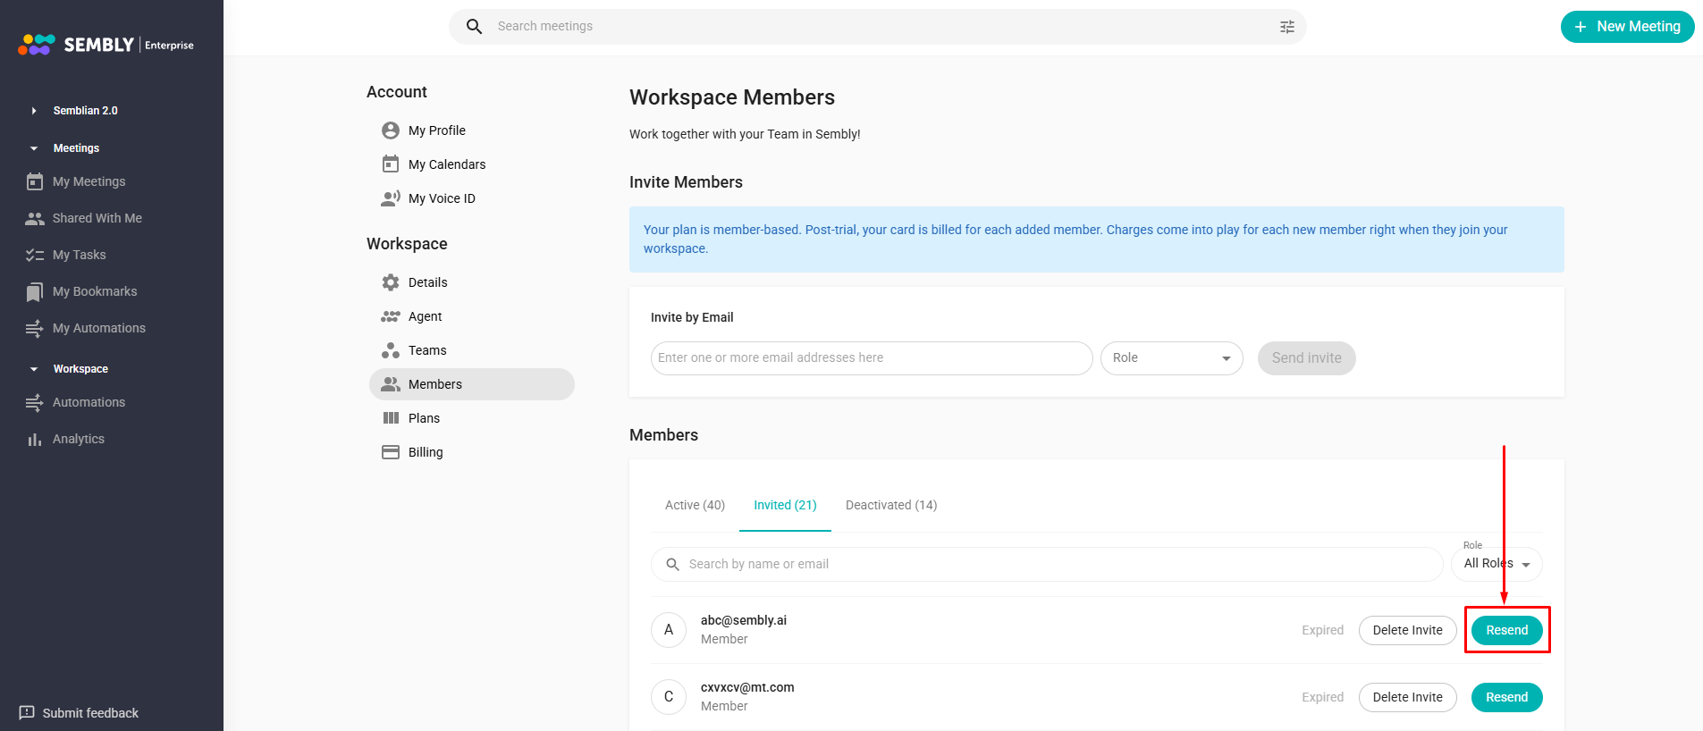Switch to the Deactivated (14) tab
This screenshot has height=731, width=1703.
[x=891, y=505]
